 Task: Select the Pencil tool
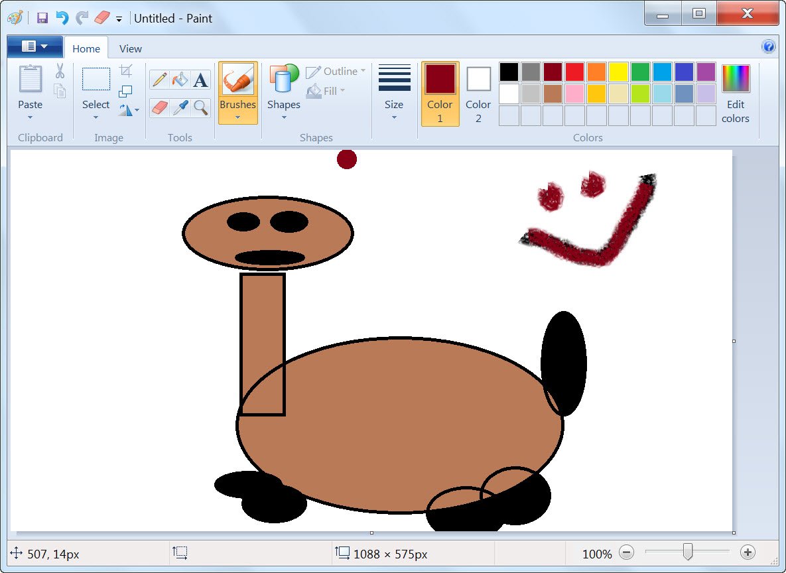[x=159, y=80]
